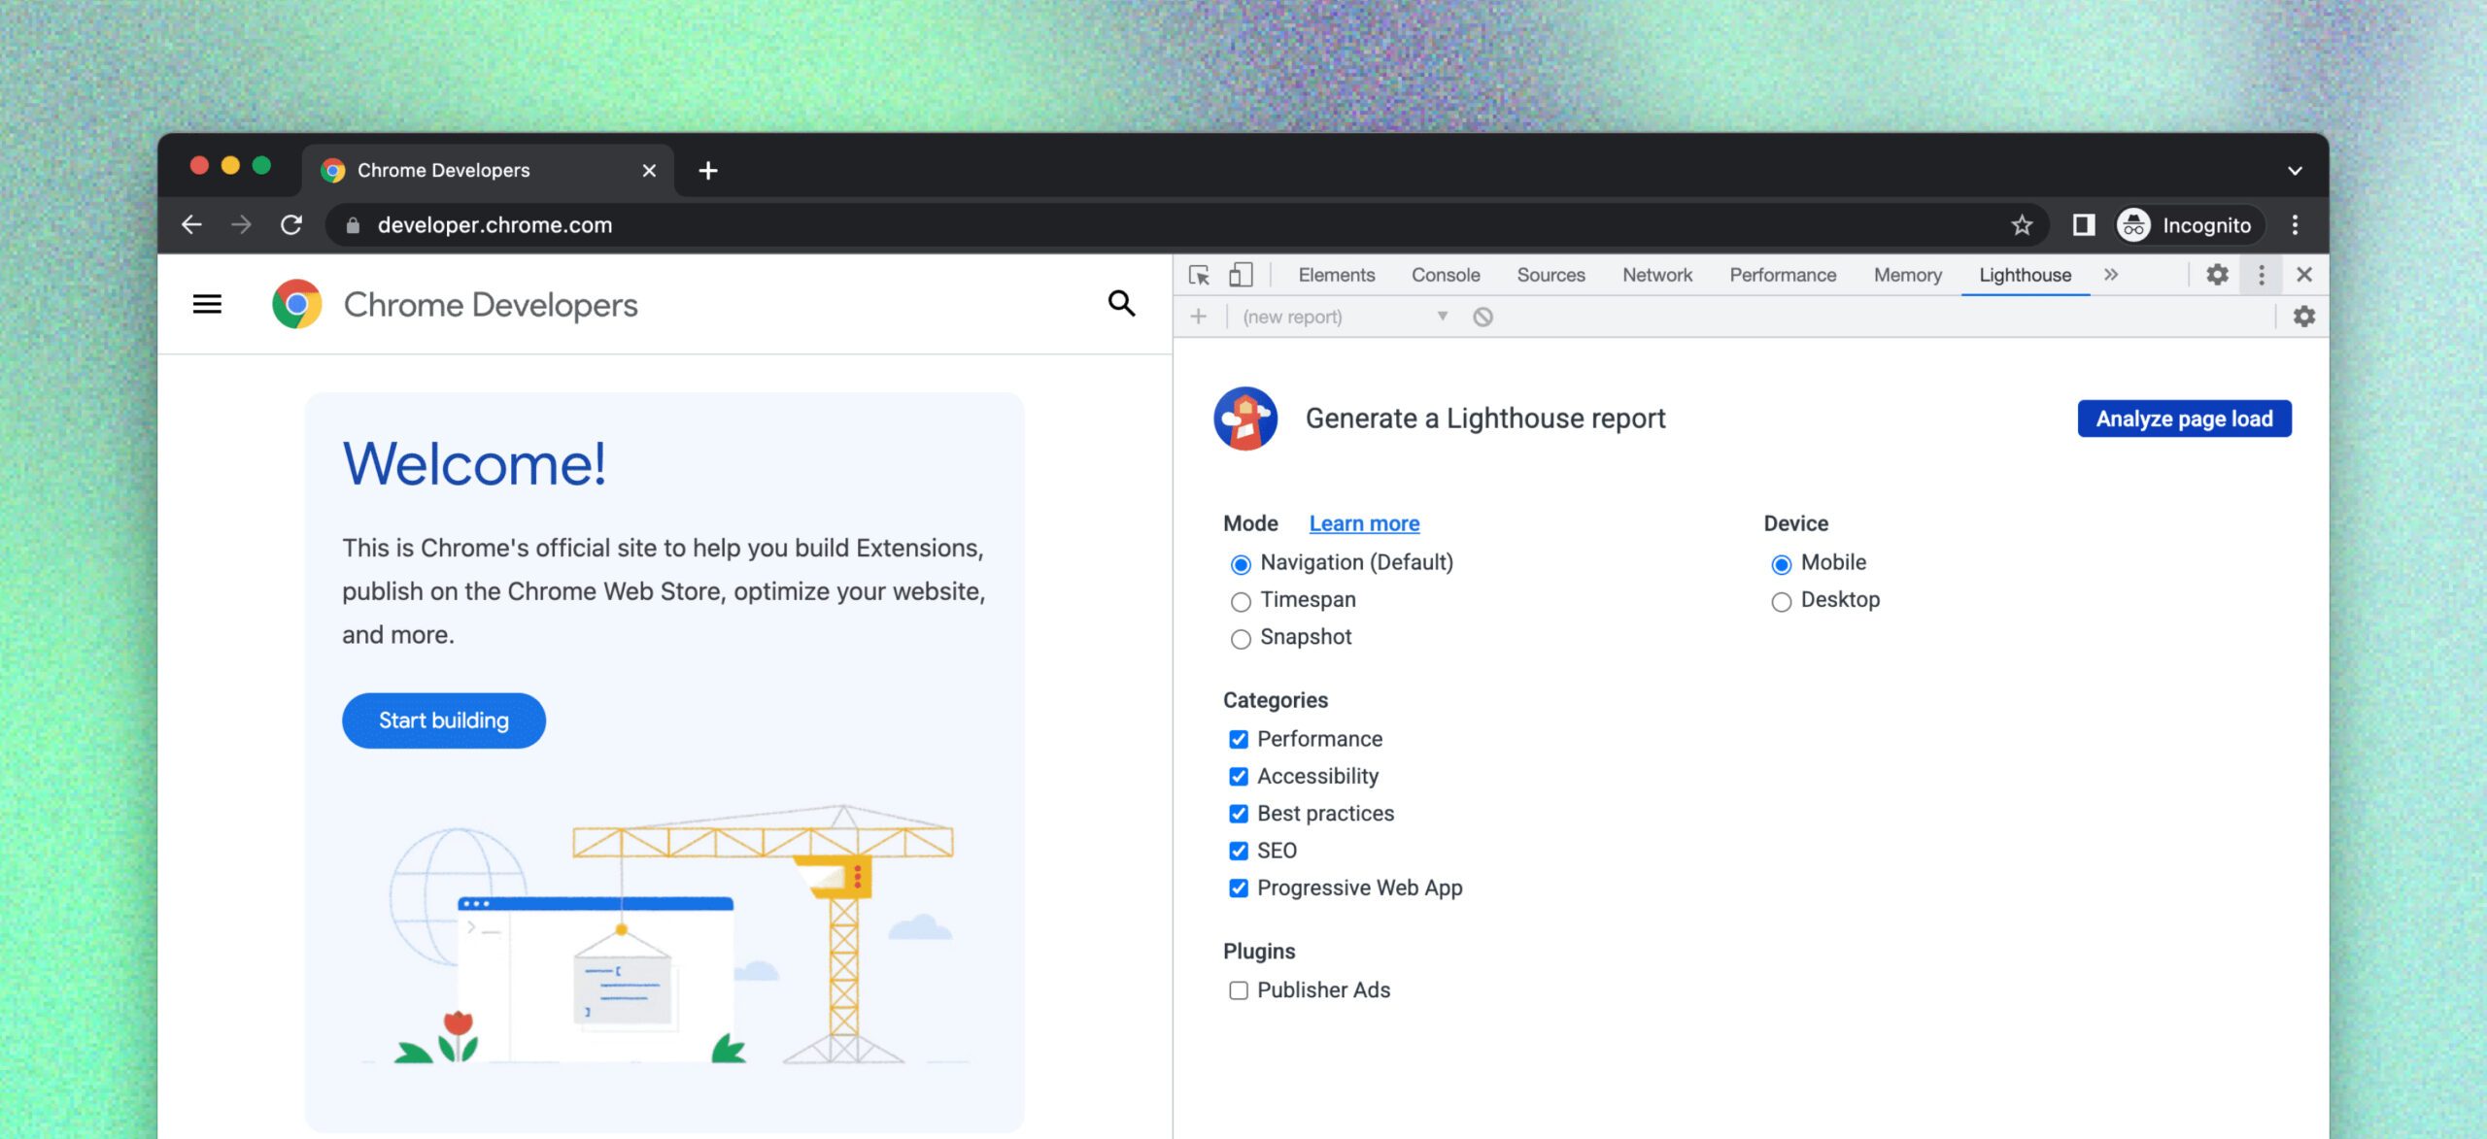The height and width of the screenshot is (1139, 2487).
Task: Expand more DevTools tabs chevron
Action: (x=2111, y=275)
